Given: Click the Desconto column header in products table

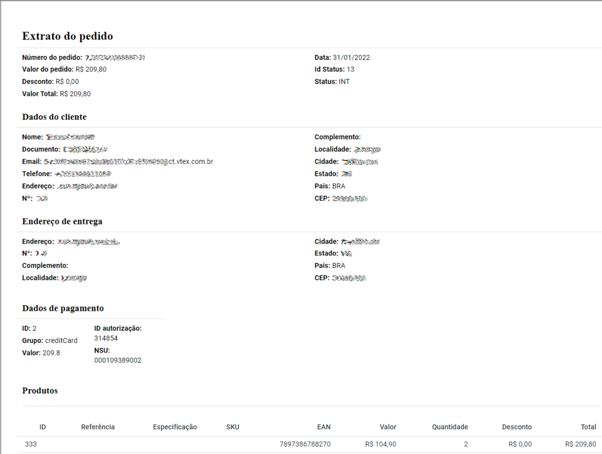Looking at the screenshot, I should point(517,427).
